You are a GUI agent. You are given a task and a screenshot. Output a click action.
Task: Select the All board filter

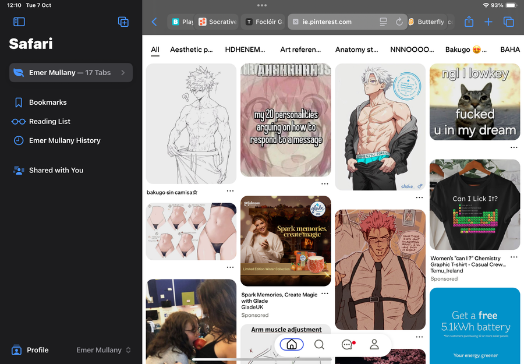click(155, 50)
